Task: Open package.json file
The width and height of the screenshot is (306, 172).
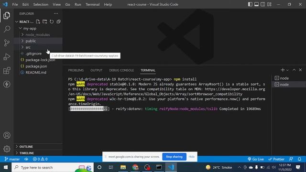Action: [38, 66]
